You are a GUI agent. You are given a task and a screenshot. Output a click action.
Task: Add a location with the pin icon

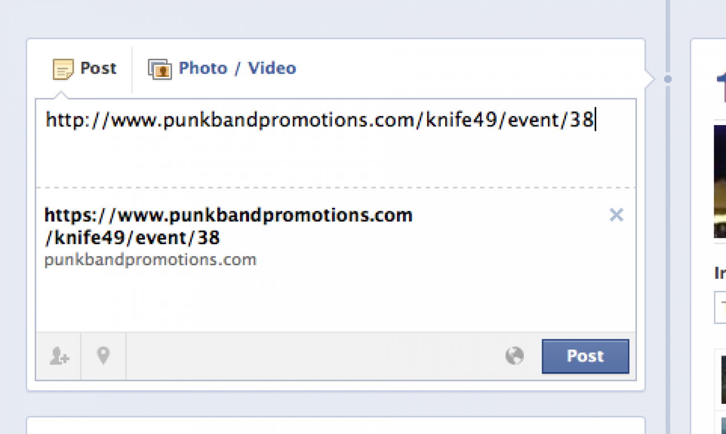pos(103,356)
